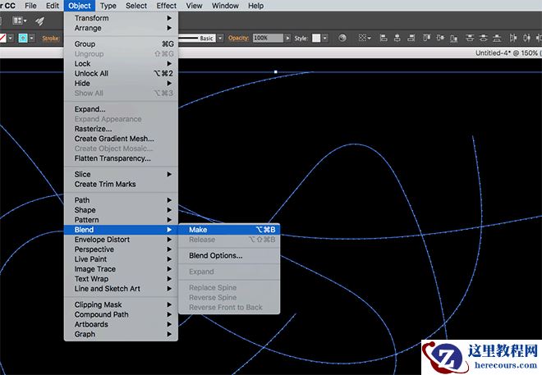Click the orange Stroke label link
This screenshot has height=375, width=542.
pos(52,38)
